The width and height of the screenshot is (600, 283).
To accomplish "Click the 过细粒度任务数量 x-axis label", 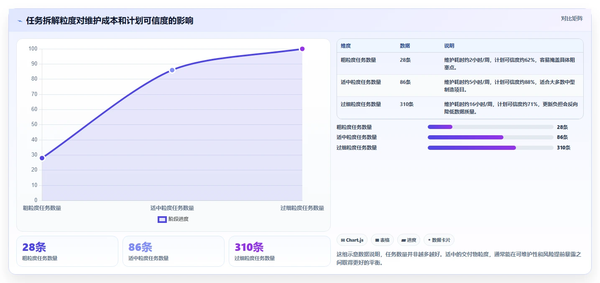I will point(302,208).
